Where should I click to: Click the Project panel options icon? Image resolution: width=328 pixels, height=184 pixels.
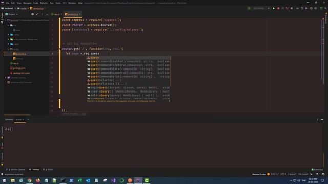click(x=43, y=14)
